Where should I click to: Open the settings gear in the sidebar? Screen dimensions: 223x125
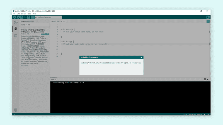pos(16,110)
